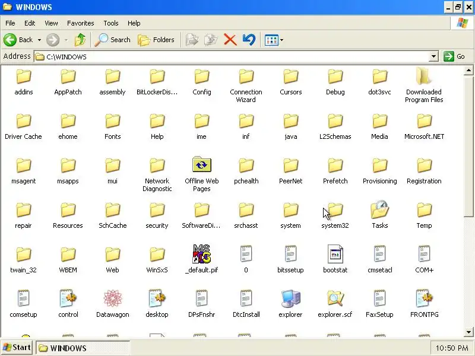Go up one folder level
Screen dimensions: 475x356
(x=80, y=40)
